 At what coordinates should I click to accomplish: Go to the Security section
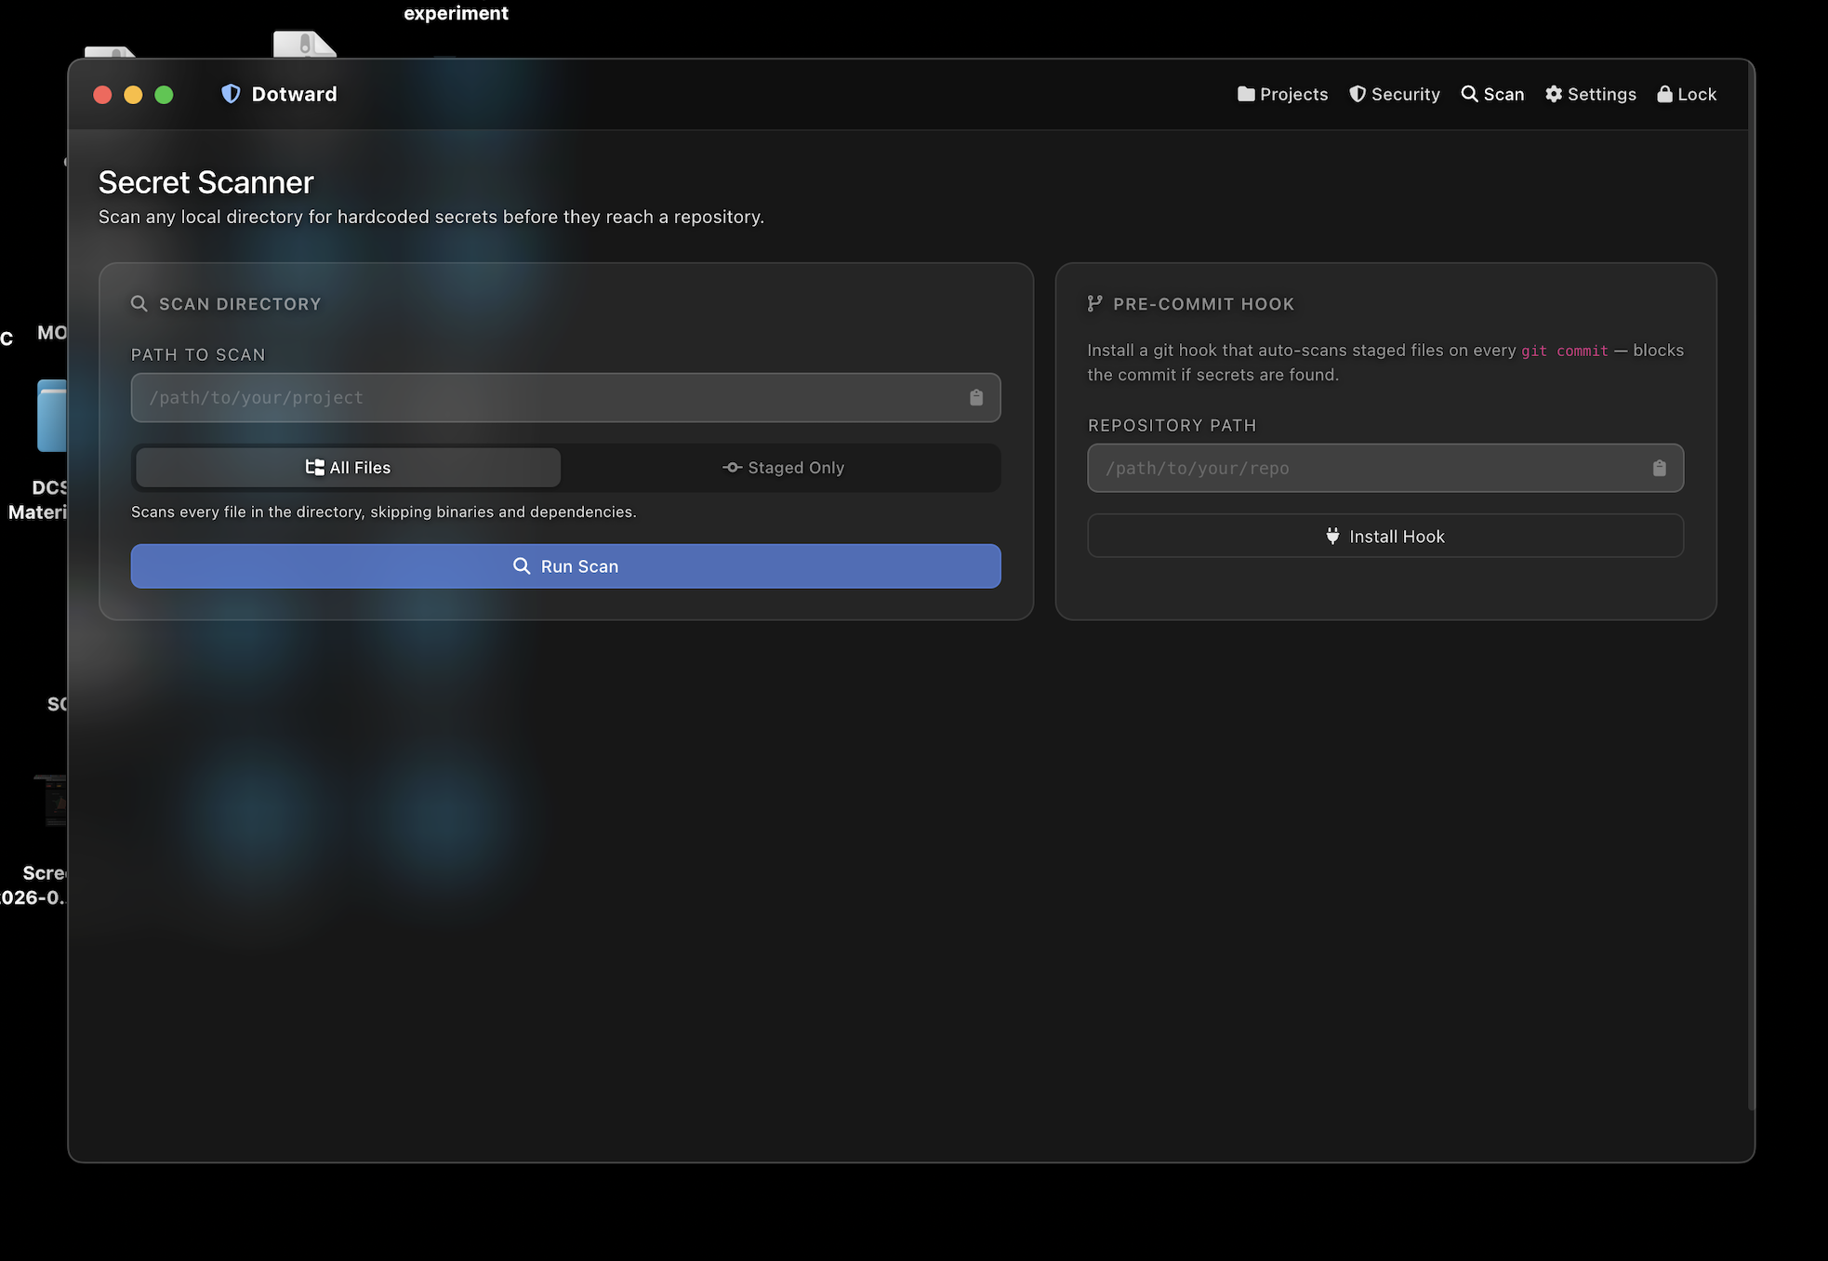pyautogui.click(x=1395, y=94)
